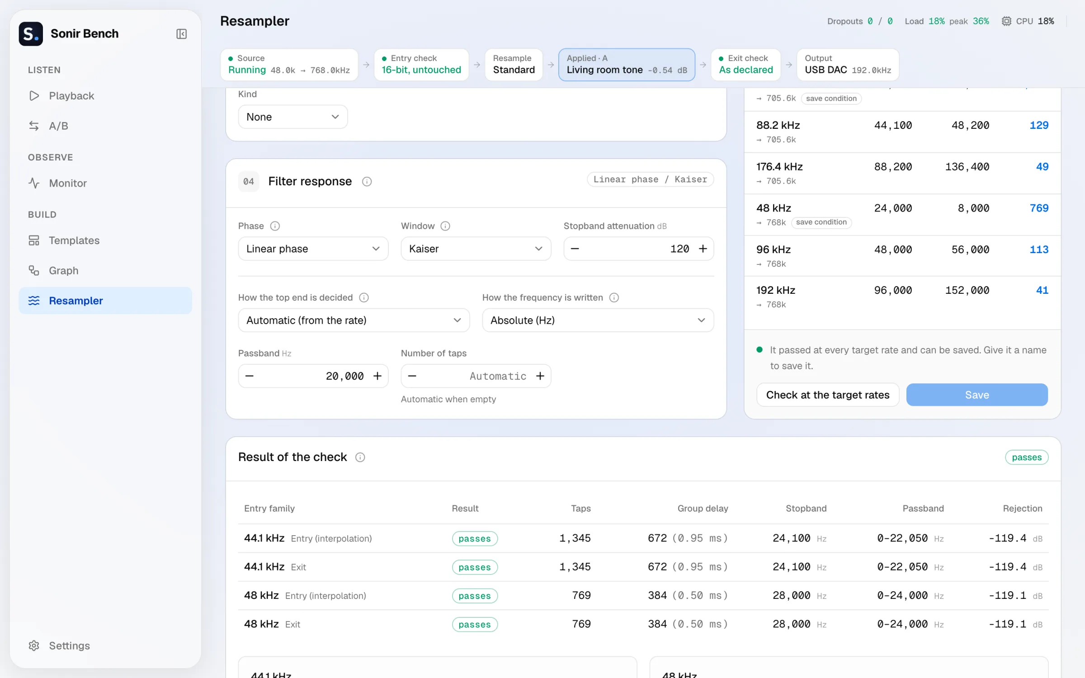Increase Passband Hz value
This screenshot has width=1085, height=678.
pos(377,376)
